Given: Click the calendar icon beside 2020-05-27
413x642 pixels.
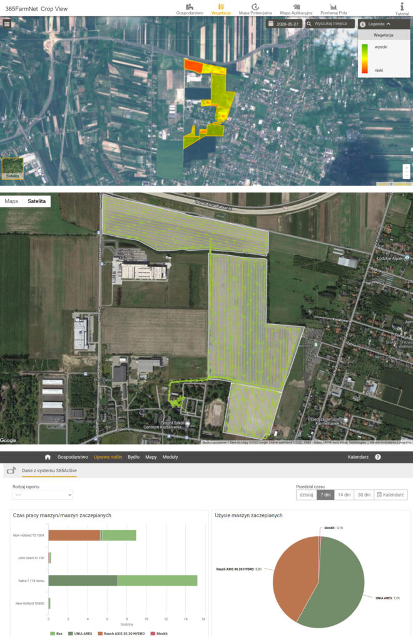Looking at the screenshot, I should [270, 24].
